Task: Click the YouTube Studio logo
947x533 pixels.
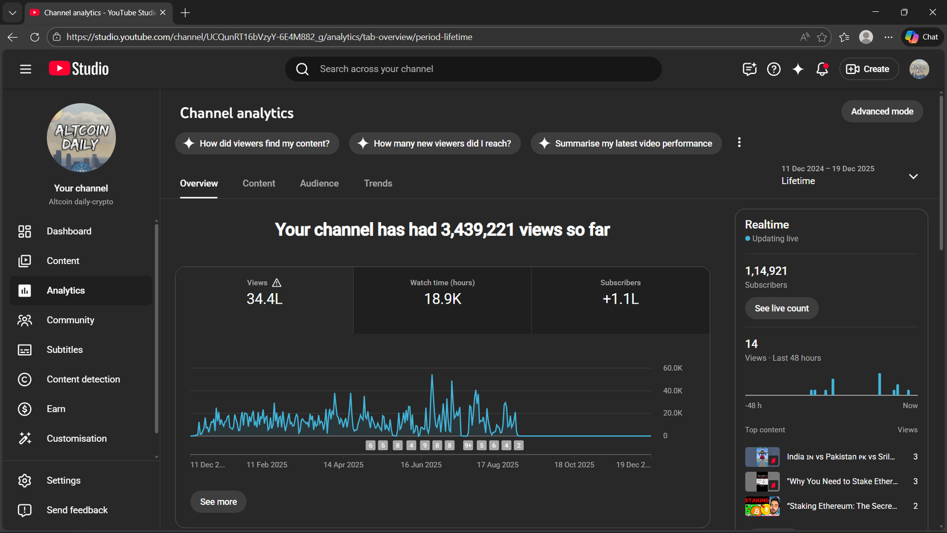Action: [x=79, y=69]
